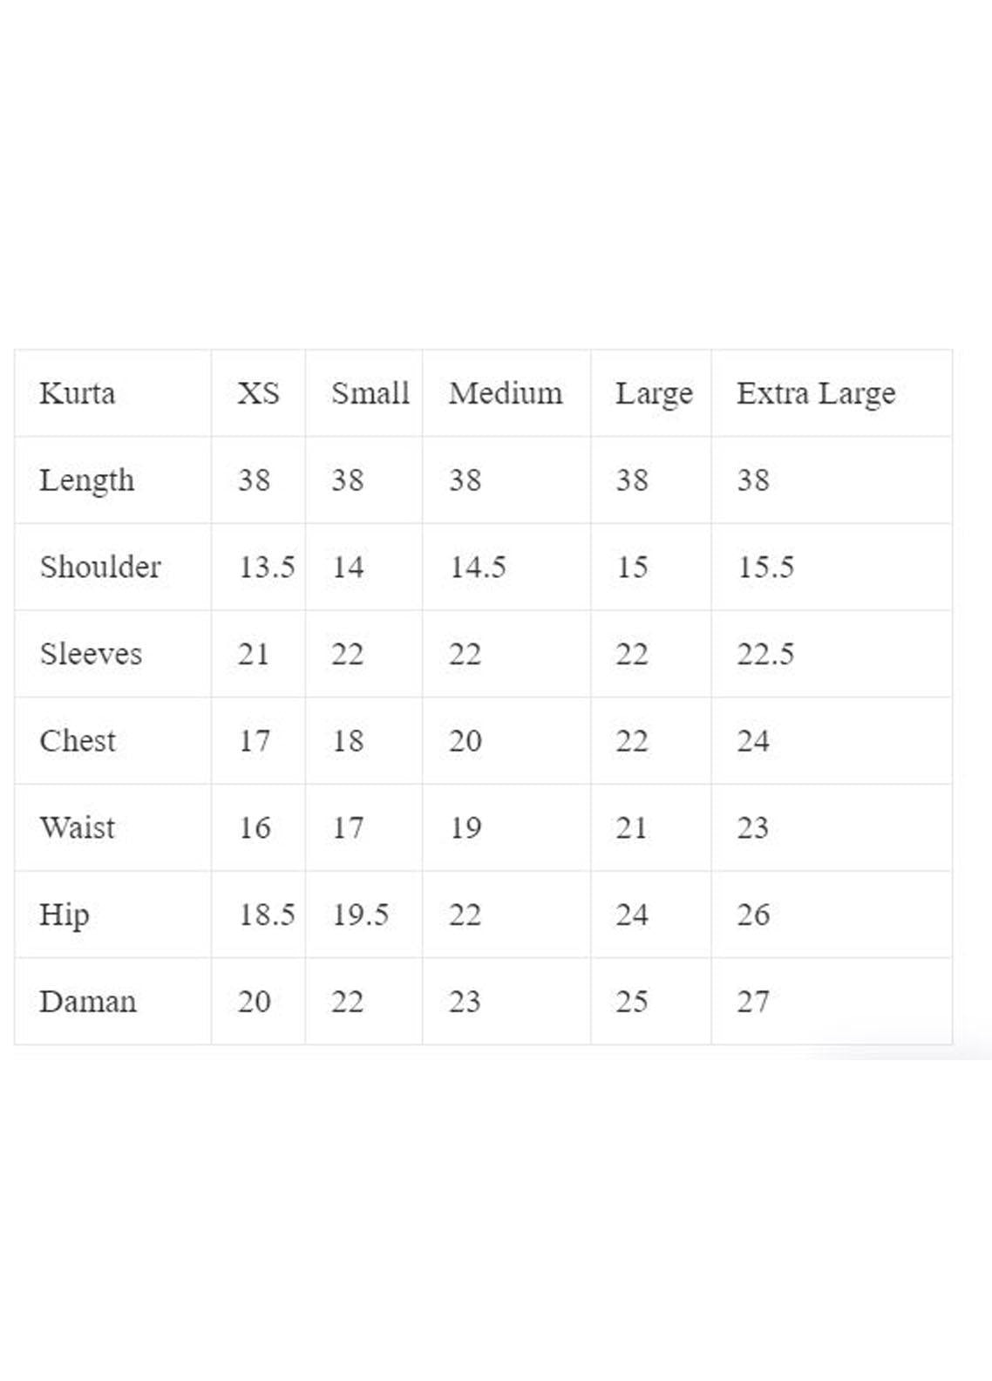Select the 'XS' column header
This screenshot has width=992, height=1381.
tap(258, 393)
